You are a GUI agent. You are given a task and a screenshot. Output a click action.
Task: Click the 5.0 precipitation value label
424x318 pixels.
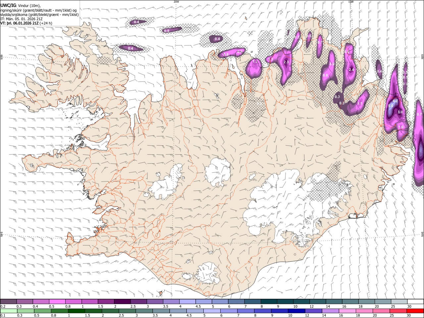coord(390,106)
